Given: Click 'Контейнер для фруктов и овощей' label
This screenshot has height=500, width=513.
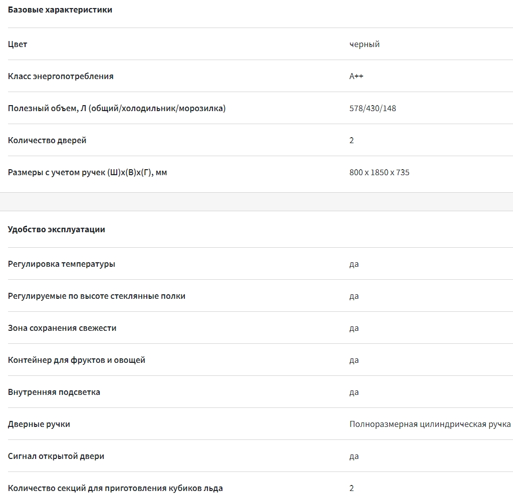Looking at the screenshot, I should (x=77, y=360).
